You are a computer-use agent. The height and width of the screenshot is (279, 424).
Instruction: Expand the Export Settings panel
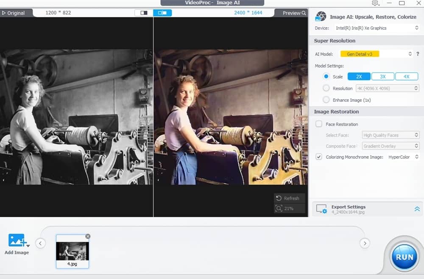[417, 209]
